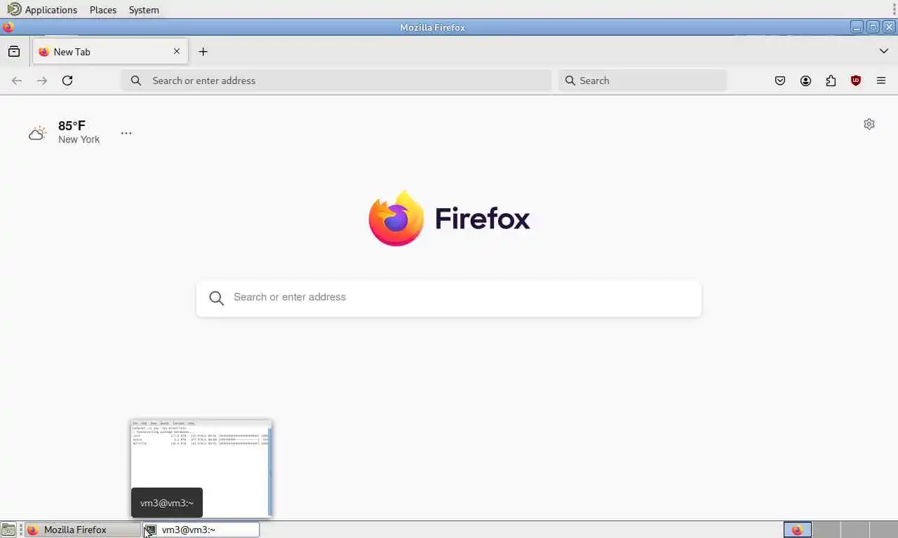Maximize the Mozilla Firefox window
The image size is (898, 538).
873,27
